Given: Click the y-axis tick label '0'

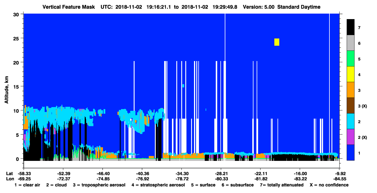Looking at the screenshot, I should pos(18,159).
